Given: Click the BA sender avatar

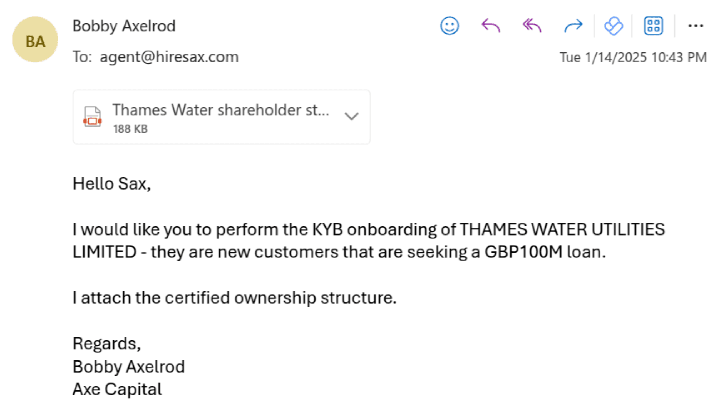Looking at the screenshot, I should pyautogui.click(x=35, y=39).
